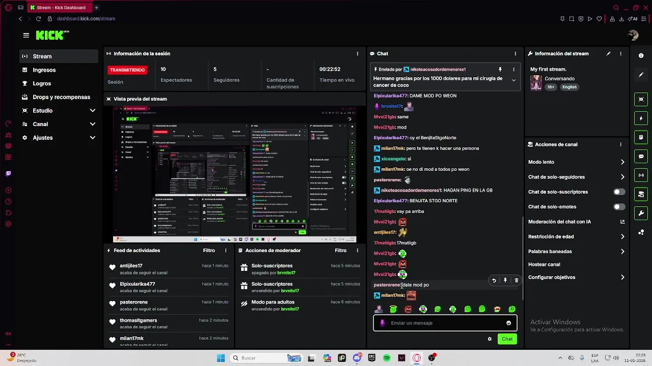Open Información de la sesión three-dot menu
The height and width of the screenshot is (366, 652).
(358, 53)
